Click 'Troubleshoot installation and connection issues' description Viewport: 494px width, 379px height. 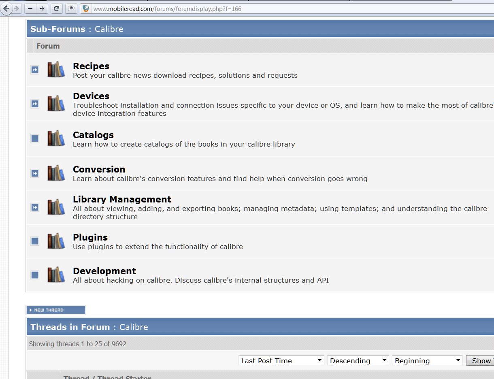283,109
